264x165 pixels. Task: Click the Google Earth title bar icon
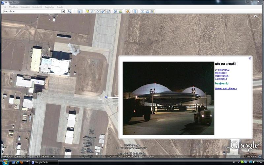(x=3, y=2)
